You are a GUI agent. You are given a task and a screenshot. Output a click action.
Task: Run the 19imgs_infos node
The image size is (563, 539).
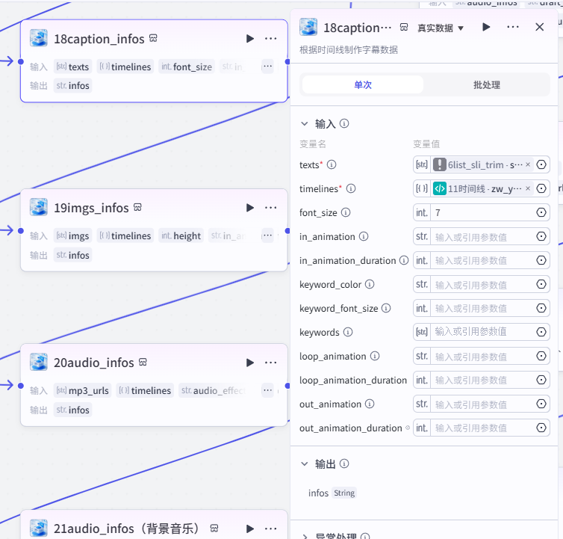[250, 208]
